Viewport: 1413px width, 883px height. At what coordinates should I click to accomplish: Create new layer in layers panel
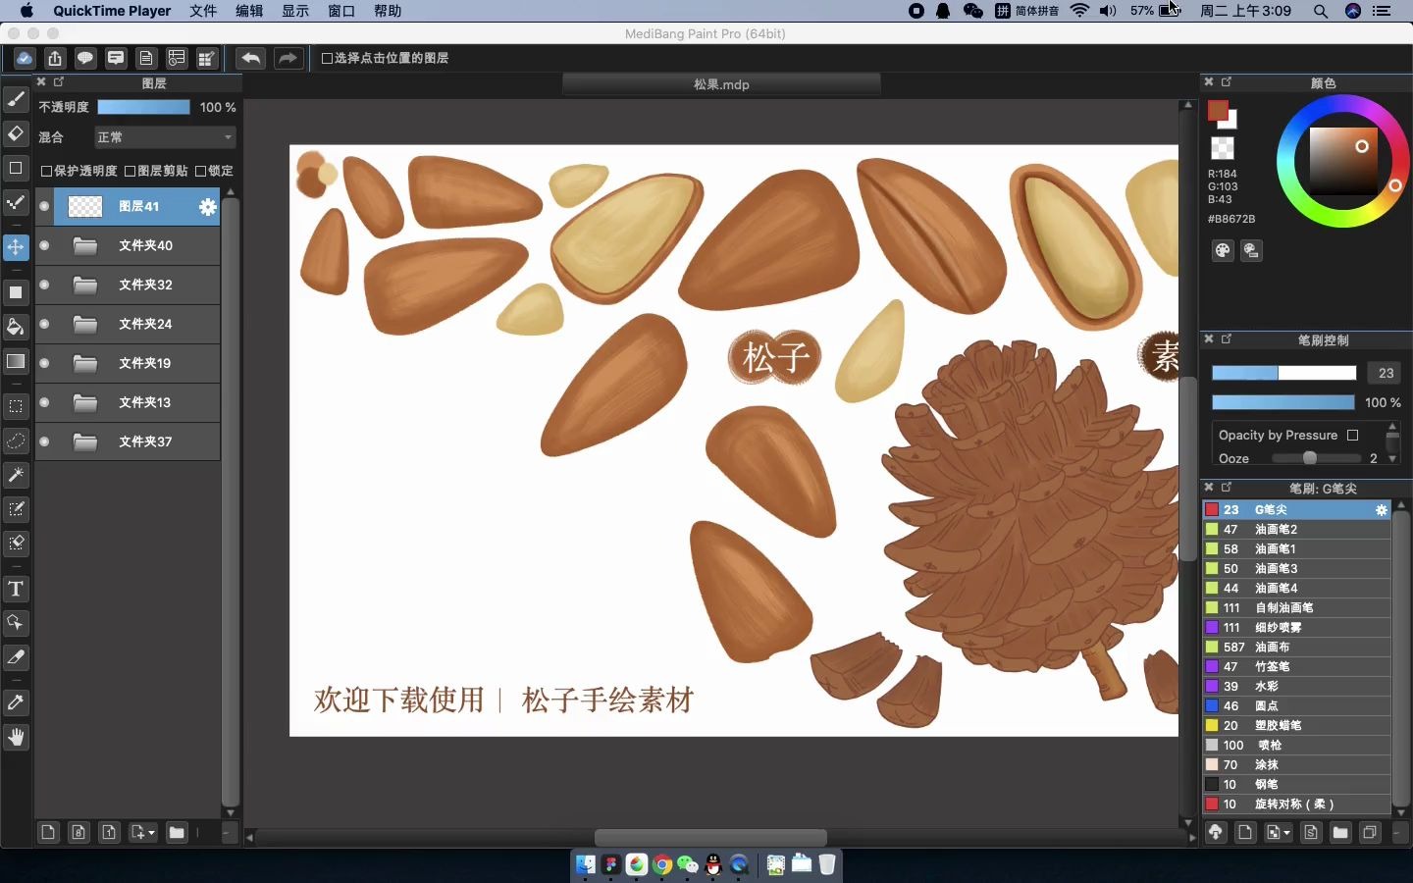click(x=48, y=832)
